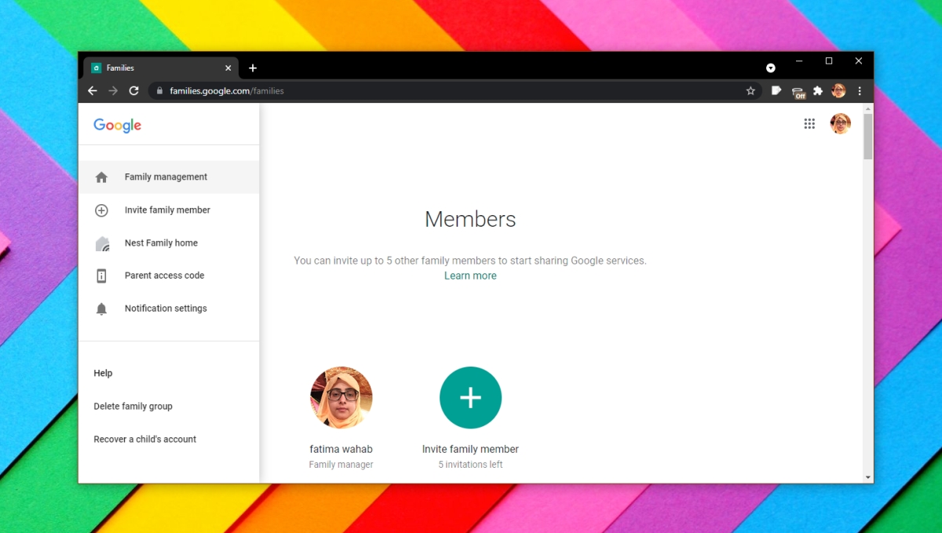This screenshot has height=533, width=942.
Task: Open Parent access code sidebar item
Action: point(169,276)
